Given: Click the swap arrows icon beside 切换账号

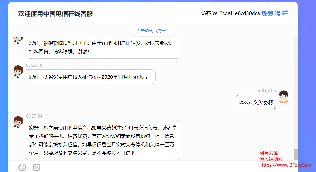Looking at the screenshot, I should (x=285, y=13).
